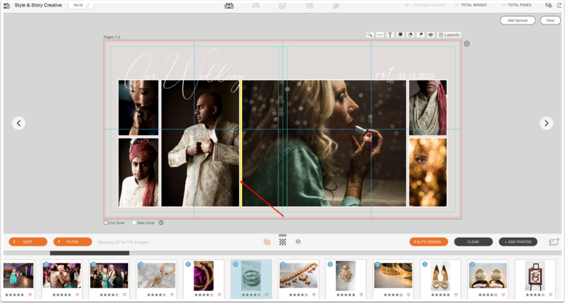Click the AUTO DESIGN button

[429, 242]
